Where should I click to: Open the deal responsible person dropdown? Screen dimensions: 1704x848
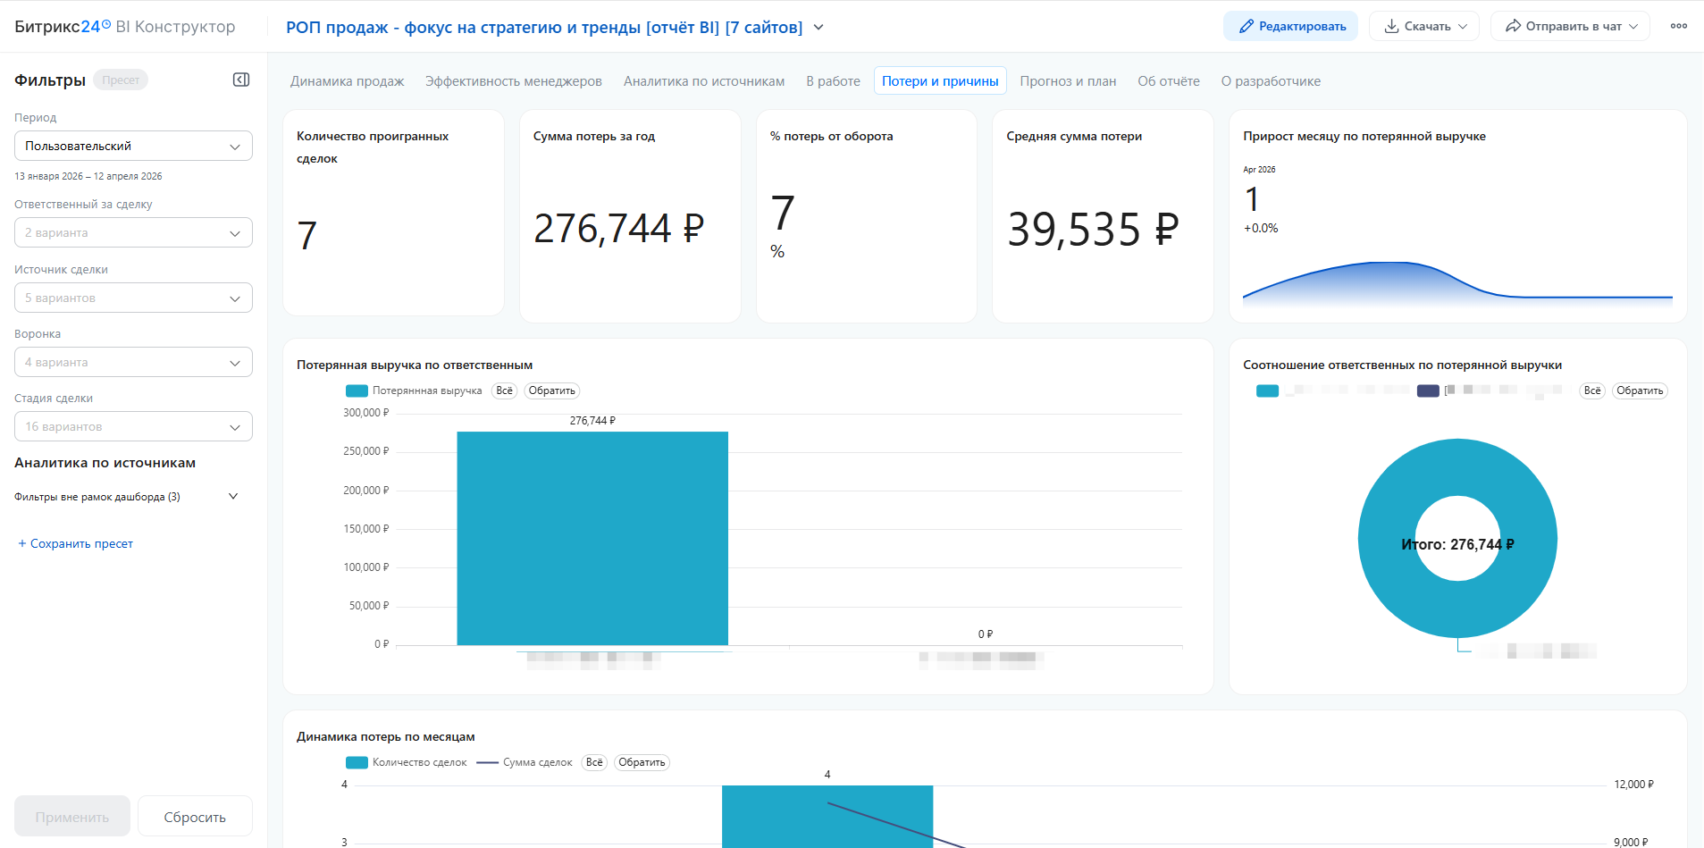pos(133,232)
